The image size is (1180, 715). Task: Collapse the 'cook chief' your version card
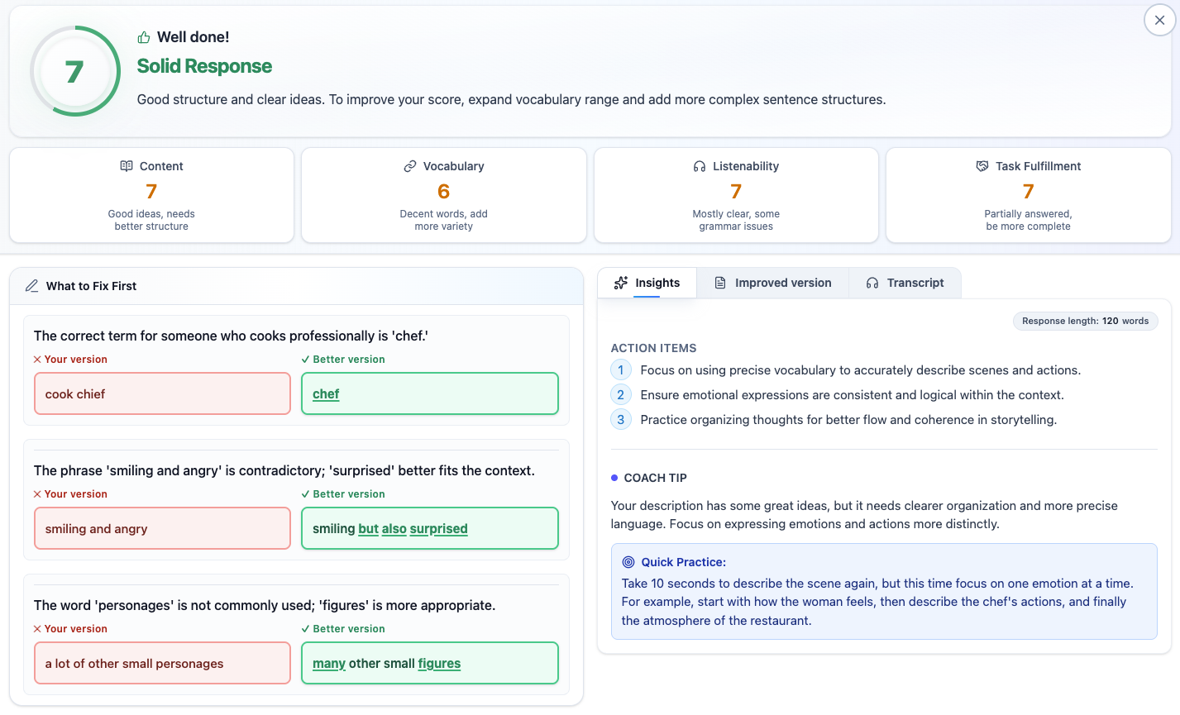tap(162, 393)
